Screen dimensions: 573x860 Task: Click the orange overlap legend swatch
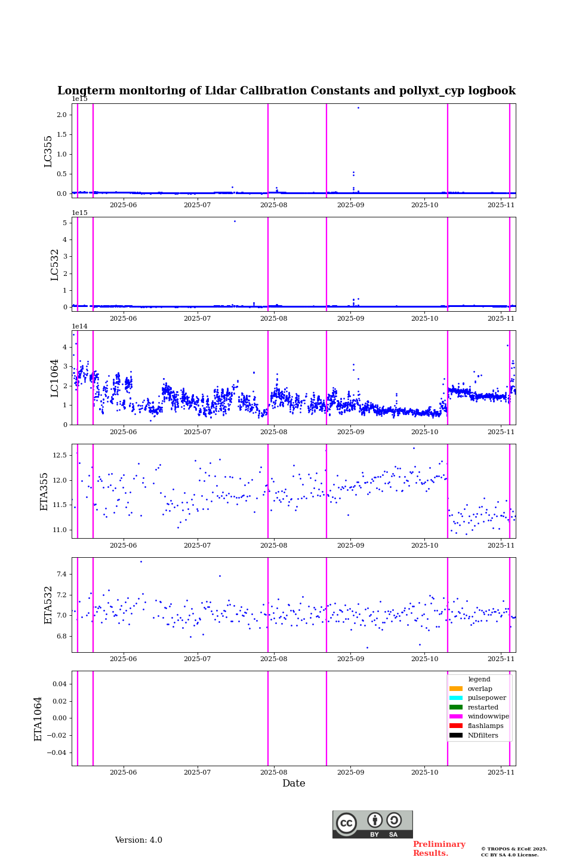coord(455,689)
